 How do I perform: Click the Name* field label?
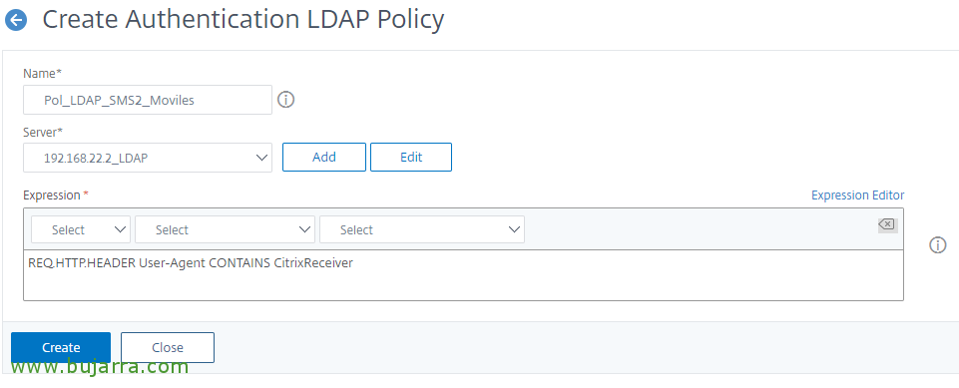pyautogui.click(x=43, y=74)
